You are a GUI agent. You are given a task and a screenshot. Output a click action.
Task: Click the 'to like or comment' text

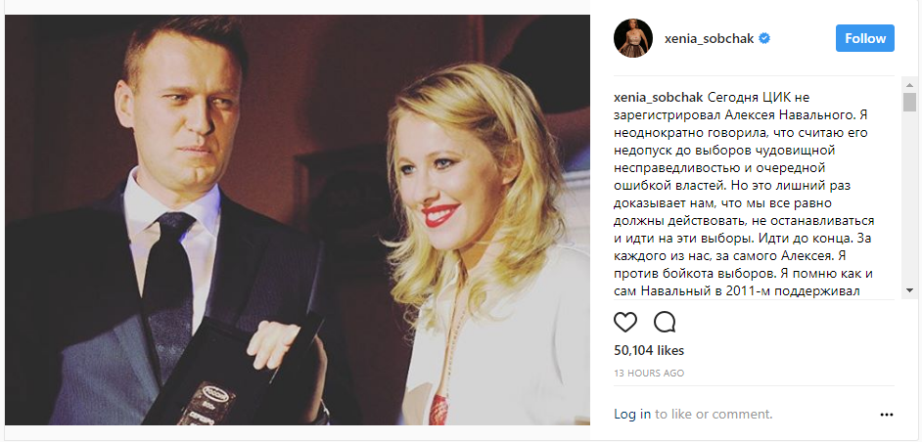[x=714, y=415]
